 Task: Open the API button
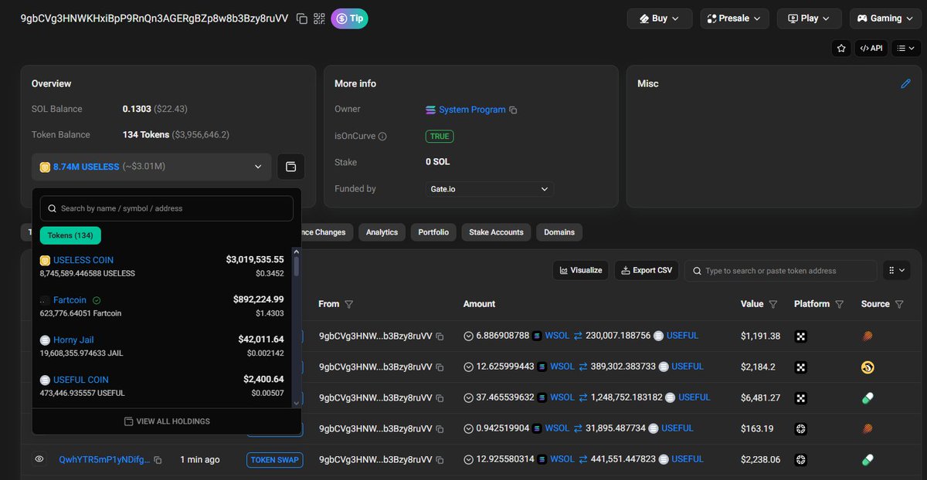tap(871, 48)
